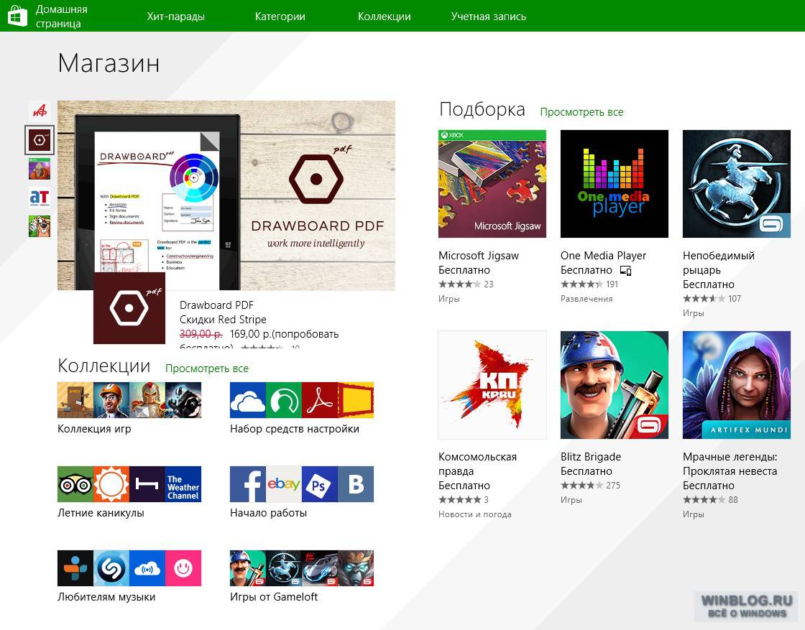
Task: Open the One Media Player app icon
Action: coord(614,184)
